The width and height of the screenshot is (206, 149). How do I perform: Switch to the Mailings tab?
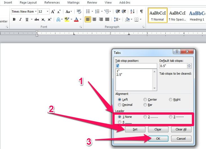73,3
